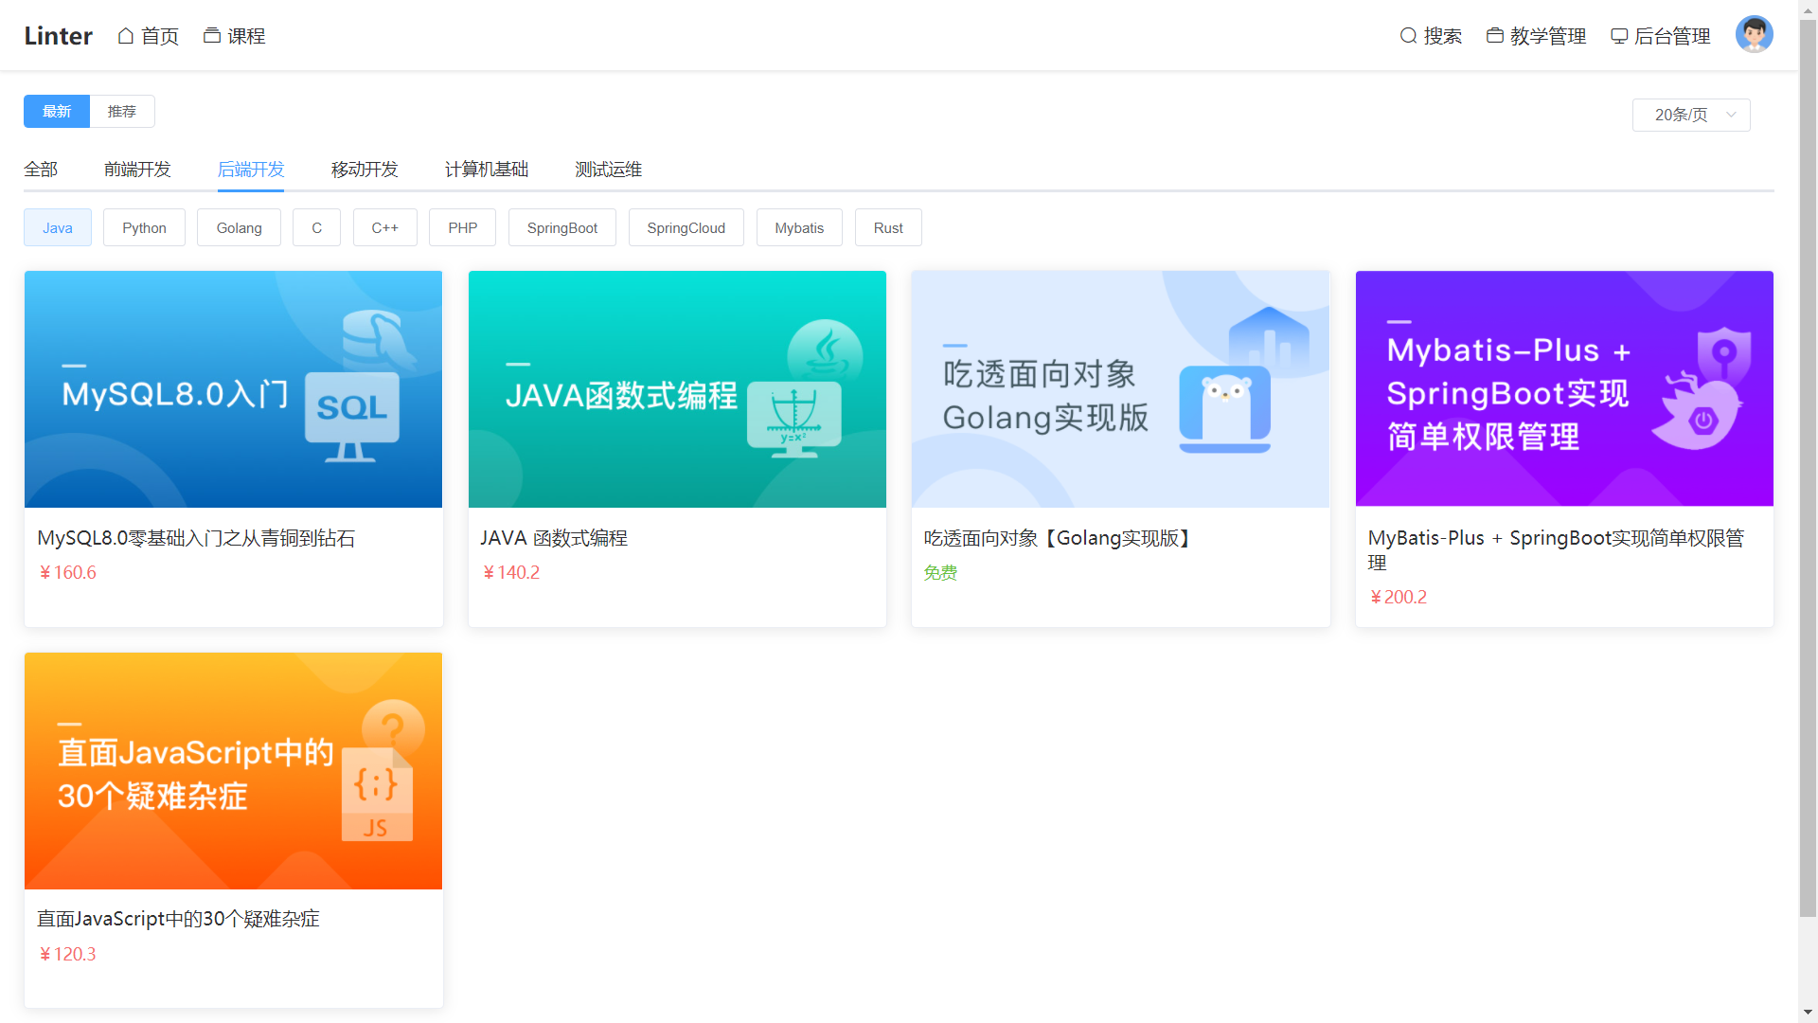Open the 20条/页 page size dropdown
Screen dimensions: 1818x1023
1682,115
